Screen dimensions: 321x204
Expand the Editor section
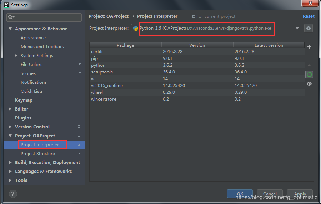[x=10, y=109]
